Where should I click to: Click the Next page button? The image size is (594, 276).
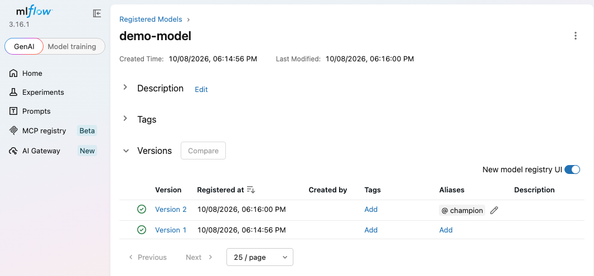(199, 257)
